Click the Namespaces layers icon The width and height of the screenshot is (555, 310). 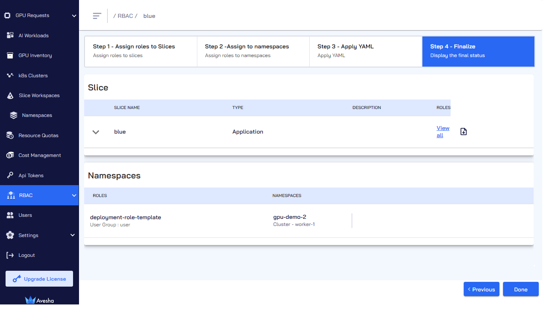tap(14, 115)
